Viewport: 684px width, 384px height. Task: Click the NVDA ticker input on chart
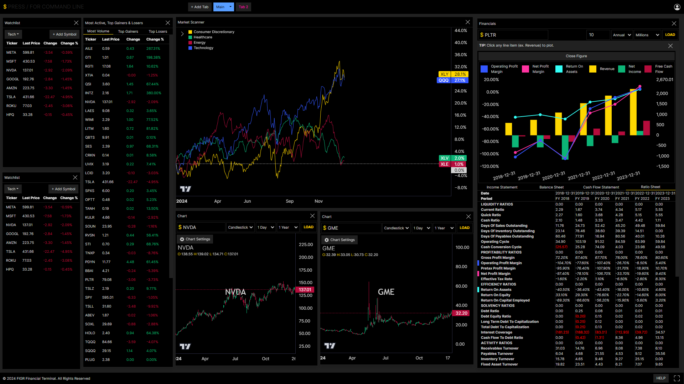pyautogui.click(x=201, y=227)
